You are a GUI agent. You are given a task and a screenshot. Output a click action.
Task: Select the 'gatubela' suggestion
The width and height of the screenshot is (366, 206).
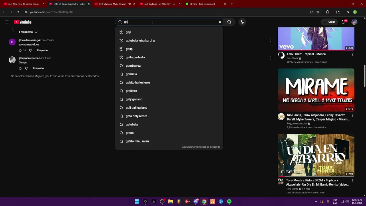click(x=169, y=124)
